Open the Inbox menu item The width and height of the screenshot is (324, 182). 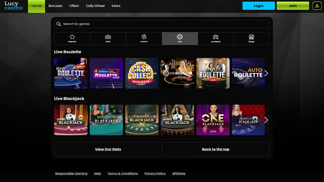[x=116, y=6]
